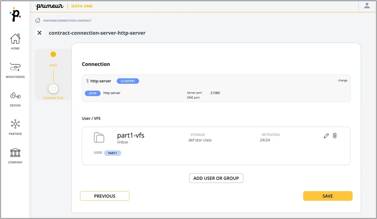Image resolution: width=377 pixels, height=219 pixels.
Task: Open the user profile icon
Action: [367, 6]
